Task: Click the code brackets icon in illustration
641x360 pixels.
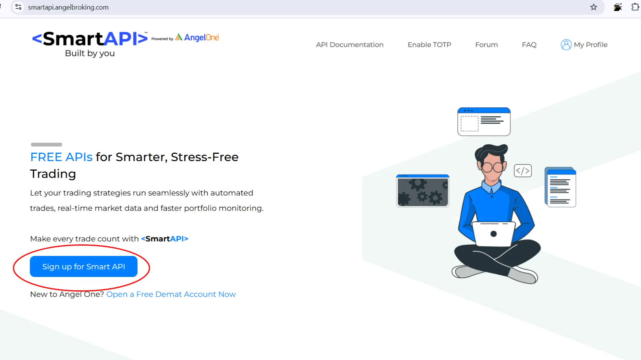Action: [x=522, y=171]
